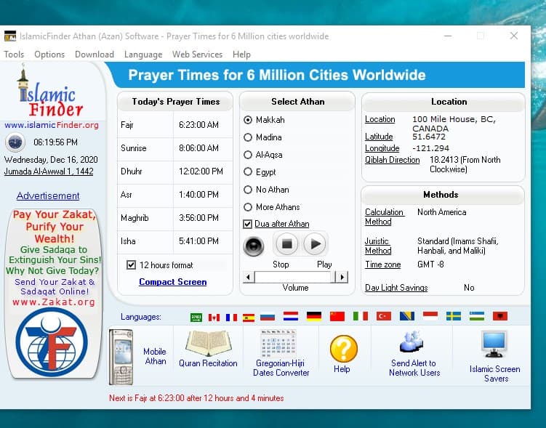Toggle the Dua after Athan checkbox
Screen dimensions: 546x428
(x=247, y=224)
